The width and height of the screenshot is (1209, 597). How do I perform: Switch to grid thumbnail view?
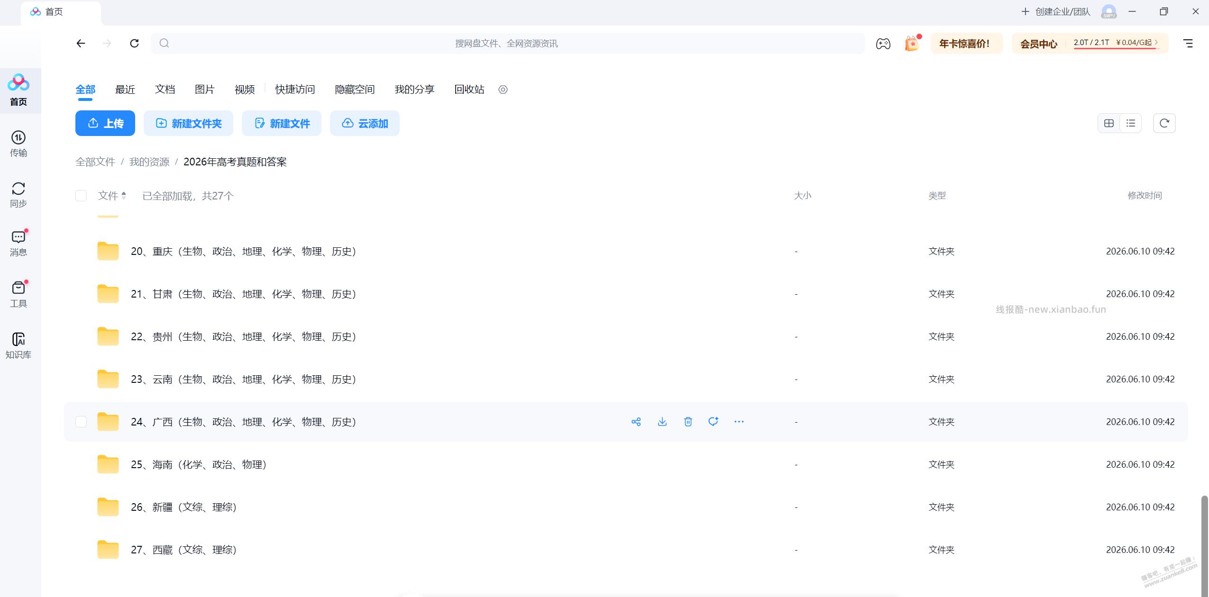point(1108,123)
